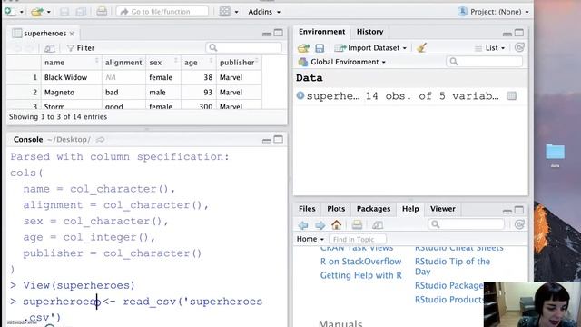Click the blue folder on the desktop

[555, 152]
